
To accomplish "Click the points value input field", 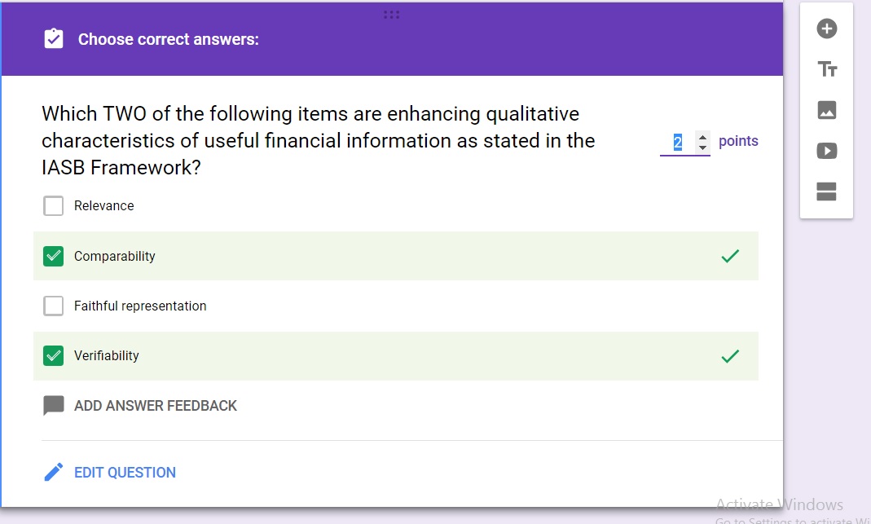I will (x=678, y=142).
